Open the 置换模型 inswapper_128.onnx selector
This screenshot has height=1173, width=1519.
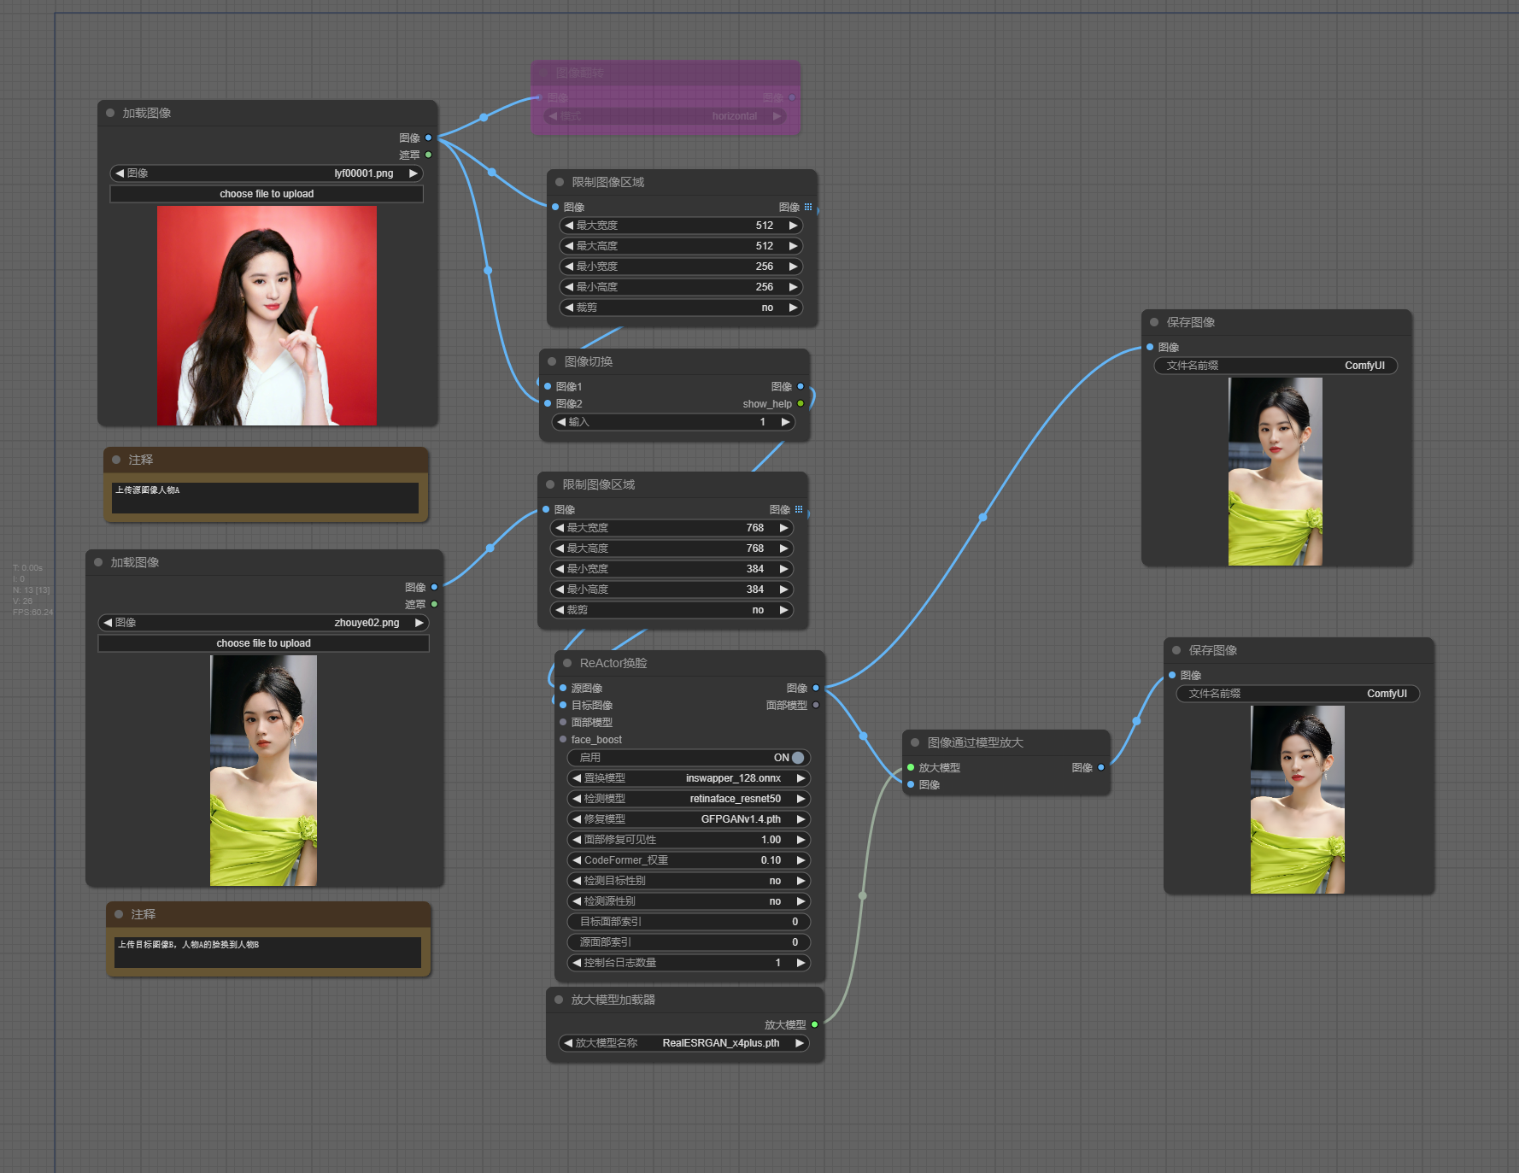689,778
